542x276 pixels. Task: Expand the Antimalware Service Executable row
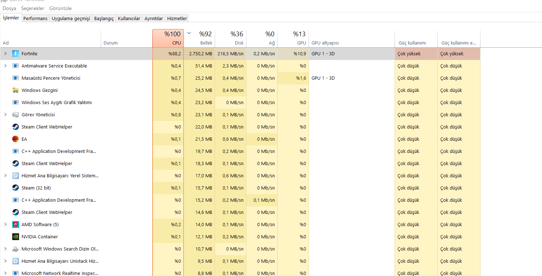pos(5,66)
